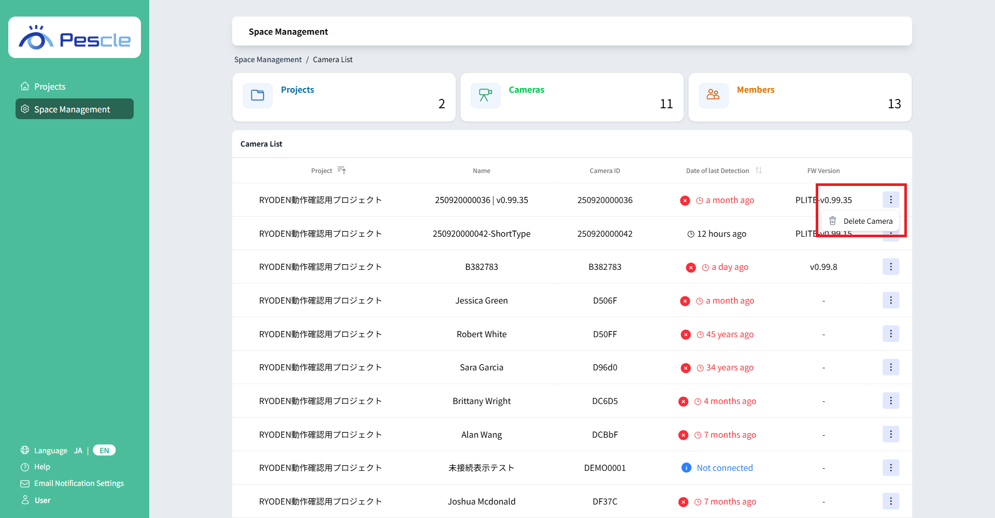The height and width of the screenshot is (518, 995).
Task: Open actions menu for DEMO0001 camera
Action: [891, 468]
